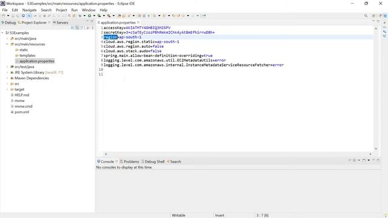
Task: Open the Problems tab
Action: [129, 162]
